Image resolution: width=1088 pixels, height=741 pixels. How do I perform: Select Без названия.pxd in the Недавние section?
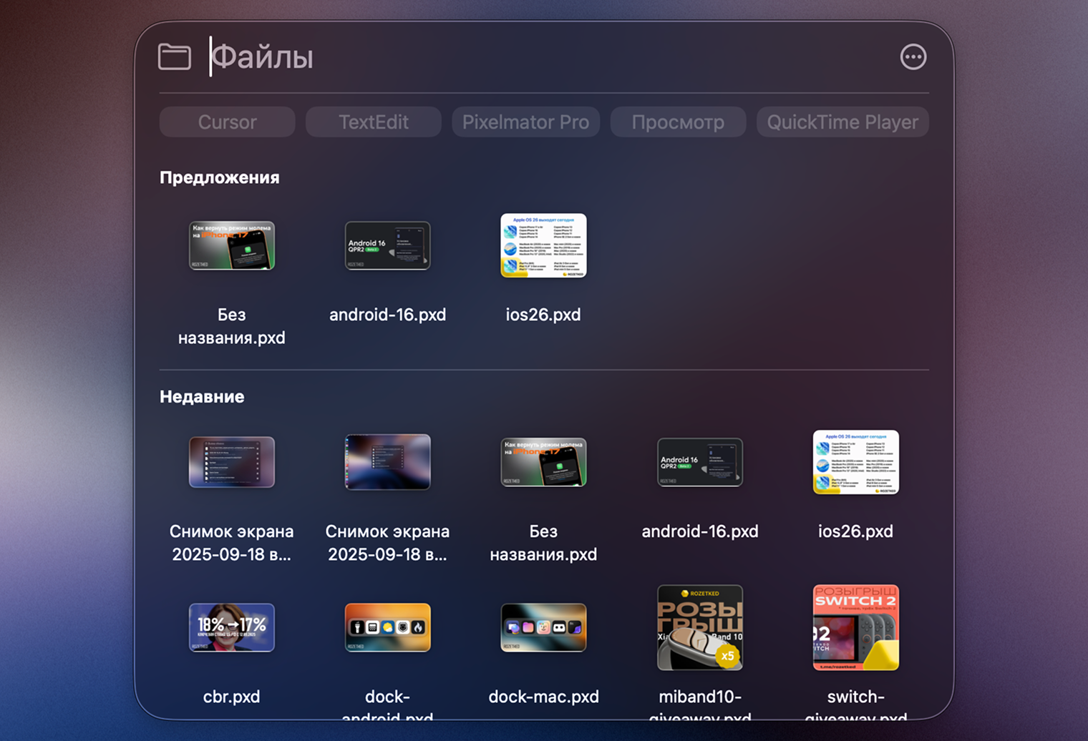(x=543, y=462)
